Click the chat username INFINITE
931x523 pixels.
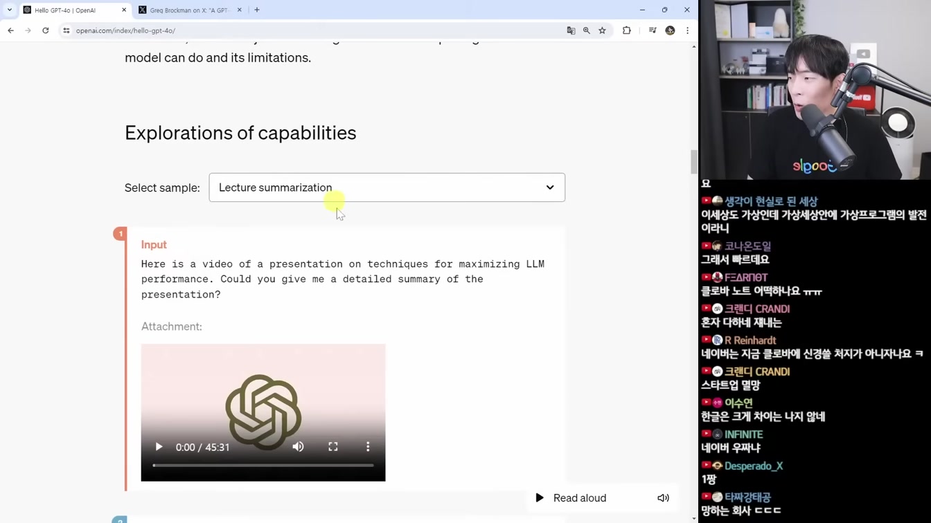(744, 434)
